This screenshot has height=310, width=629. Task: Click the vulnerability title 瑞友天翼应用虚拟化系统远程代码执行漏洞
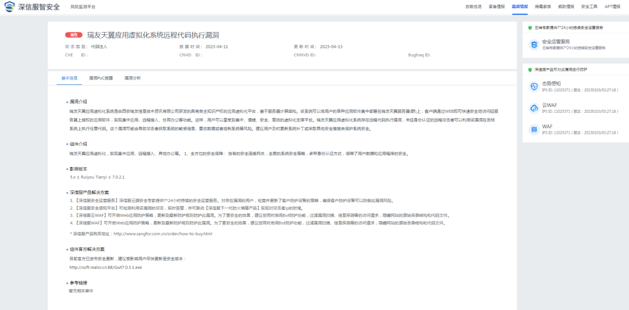[153, 35]
